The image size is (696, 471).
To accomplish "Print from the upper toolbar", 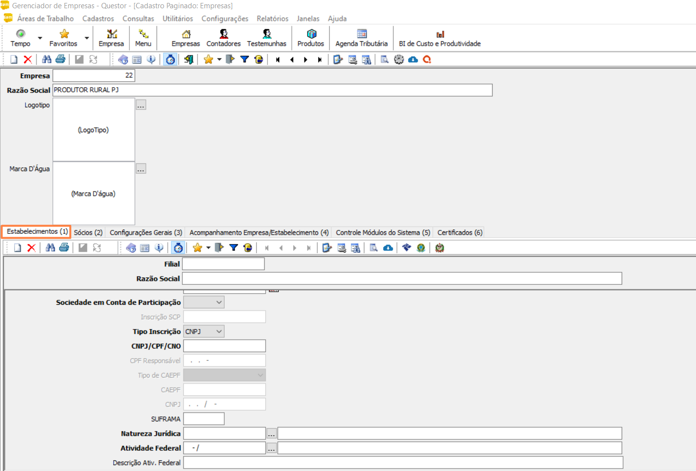I will [x=60, y=59].
